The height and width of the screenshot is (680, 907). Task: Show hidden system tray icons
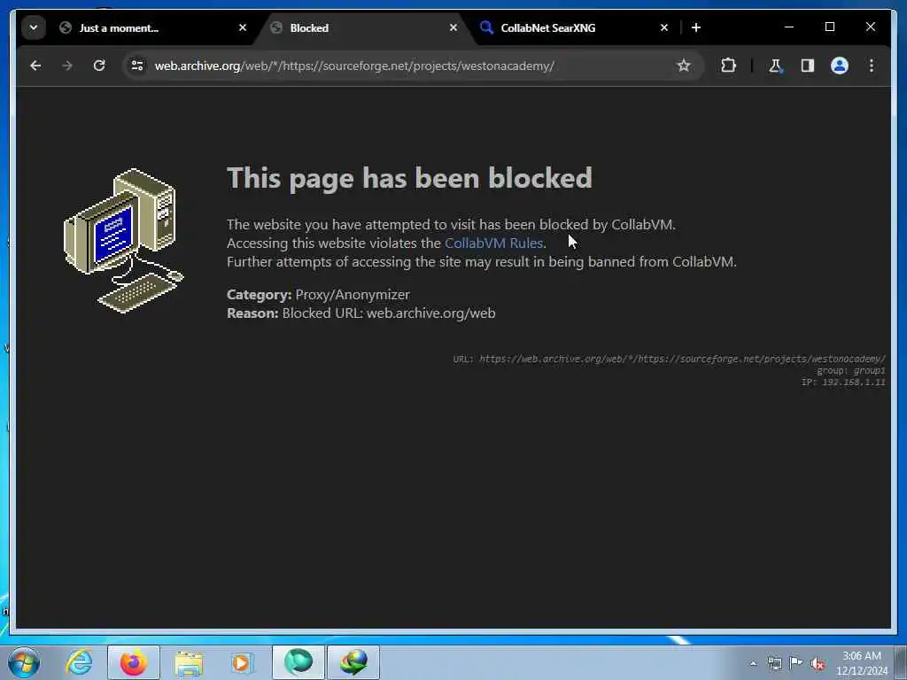pos(753,664)
